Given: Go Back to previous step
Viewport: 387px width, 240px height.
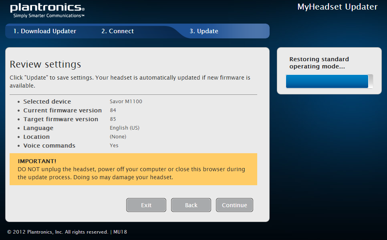Looking at the screenshot, I should click(191, 205).
